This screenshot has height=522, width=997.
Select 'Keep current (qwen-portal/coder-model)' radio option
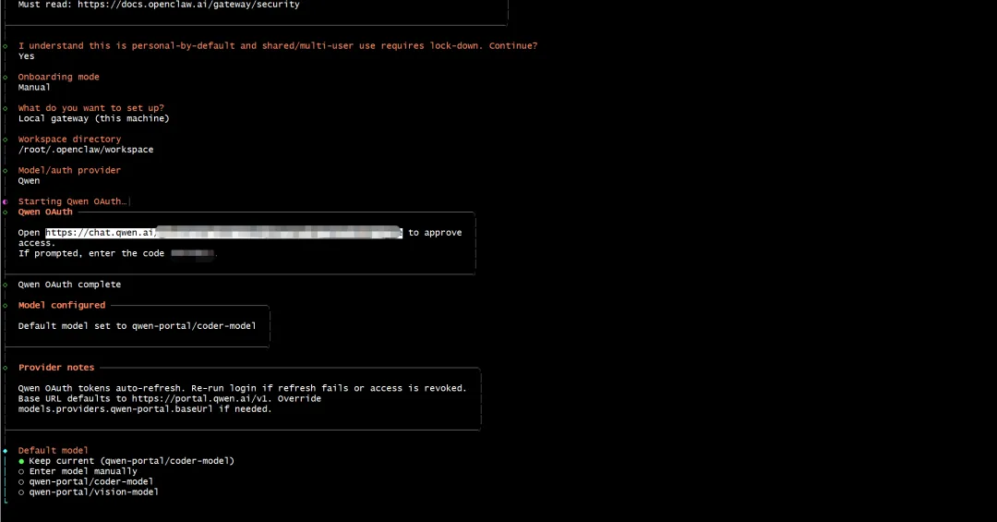pos(126,461)
